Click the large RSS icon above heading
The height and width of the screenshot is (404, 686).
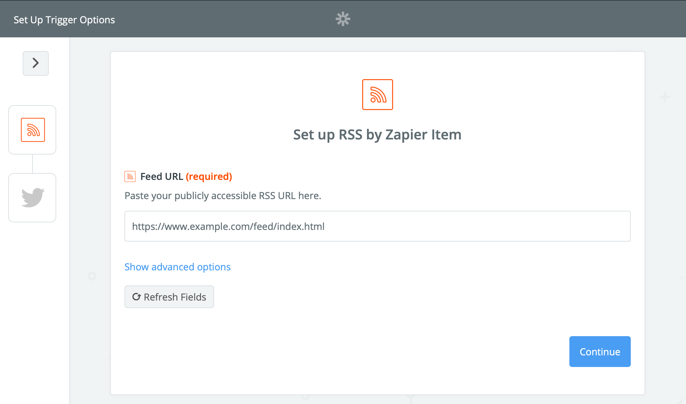(378, 95)
